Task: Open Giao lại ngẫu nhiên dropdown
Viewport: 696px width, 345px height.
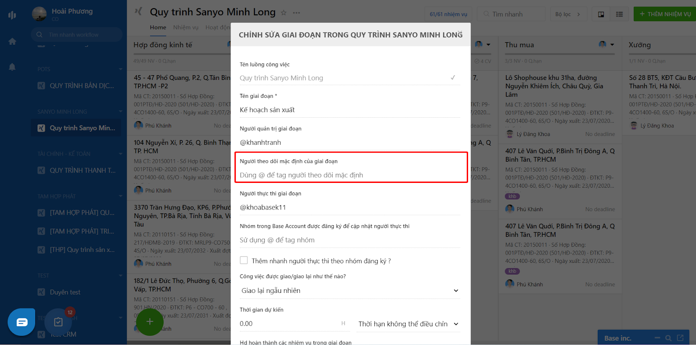Action: [x=350, y=290]
